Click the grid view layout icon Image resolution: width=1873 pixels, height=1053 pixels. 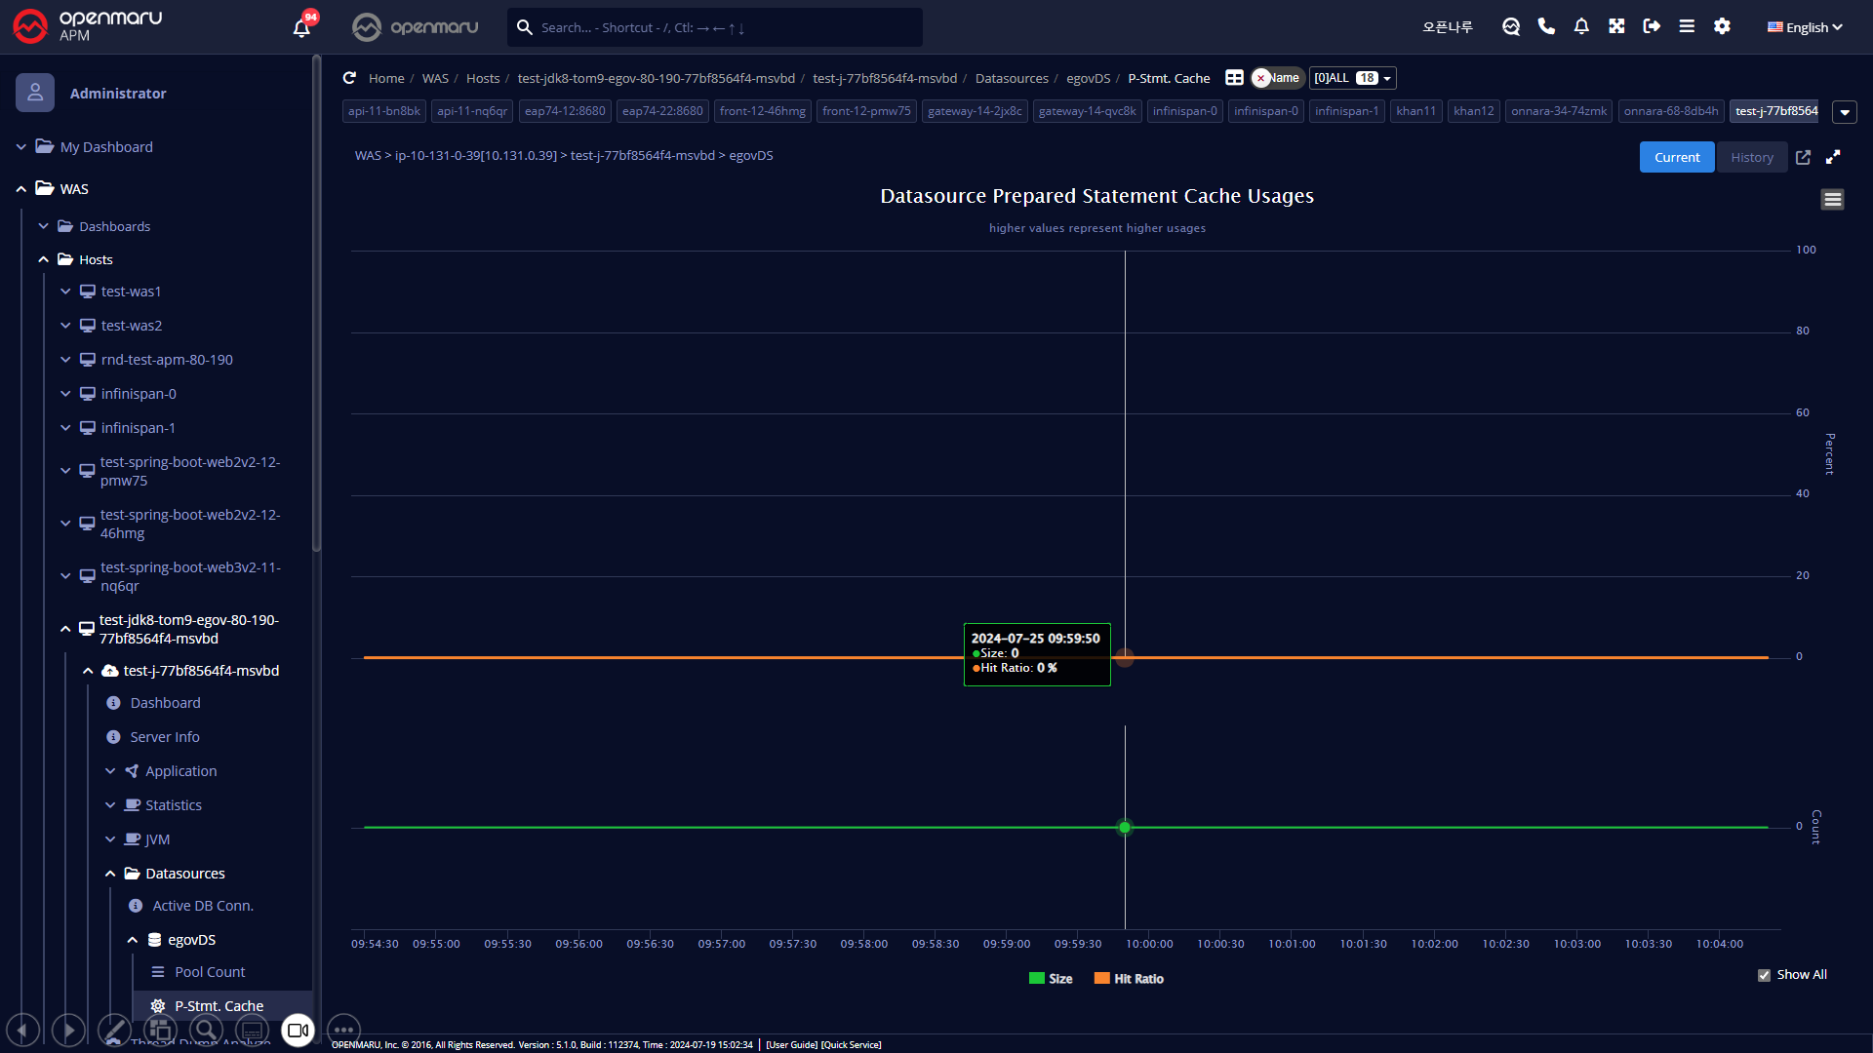pos(1234,78)
